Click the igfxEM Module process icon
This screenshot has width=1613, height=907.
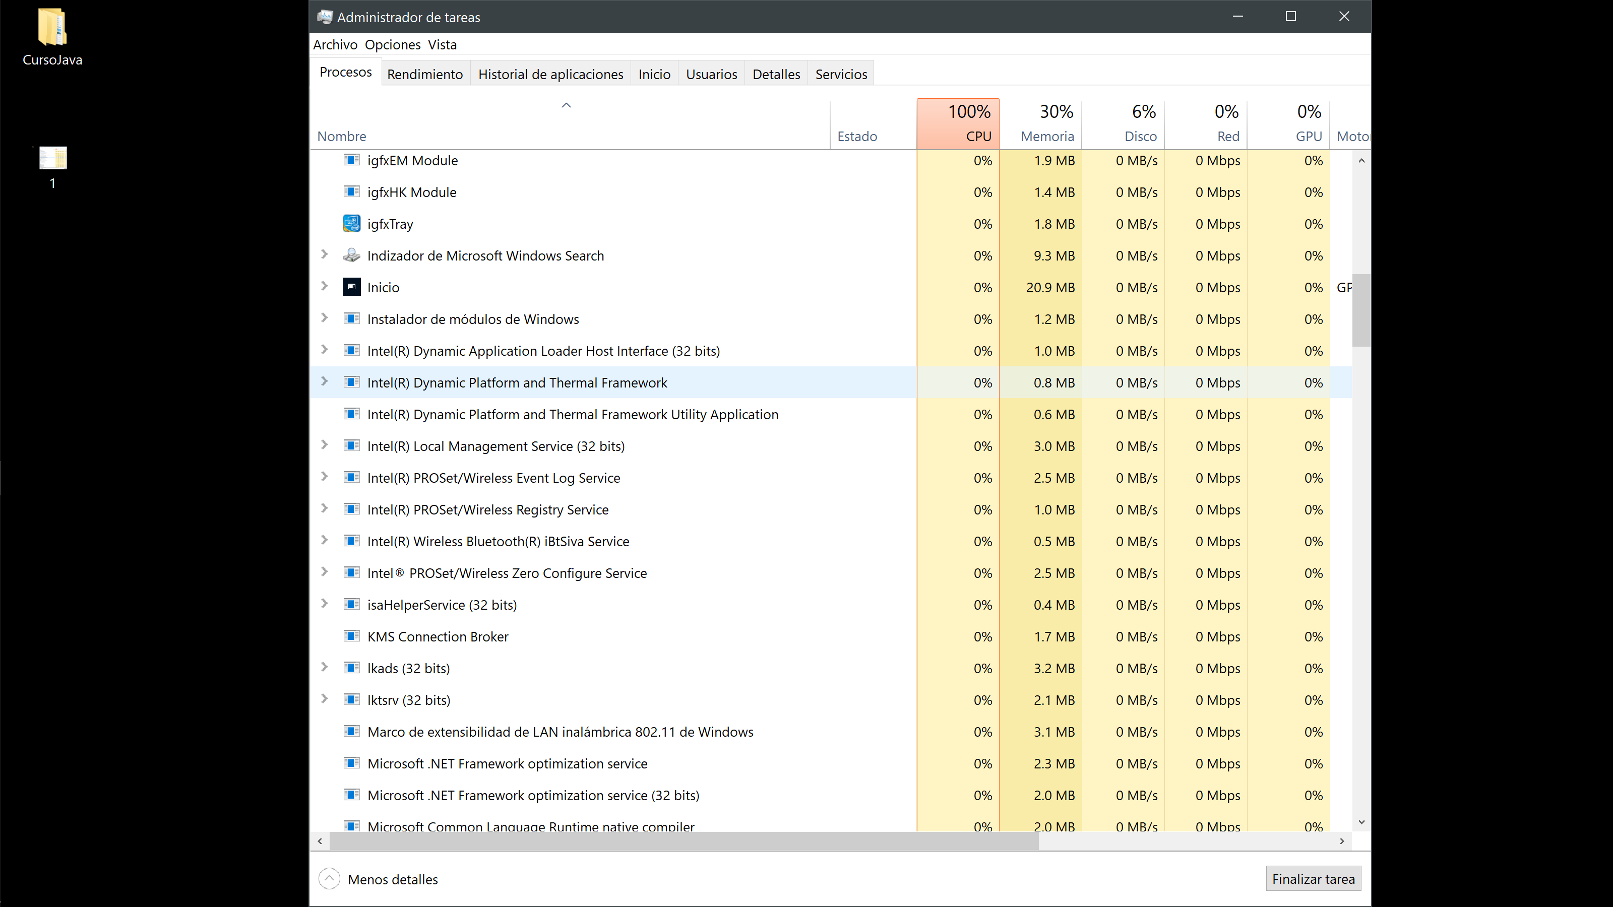(351, 160)
